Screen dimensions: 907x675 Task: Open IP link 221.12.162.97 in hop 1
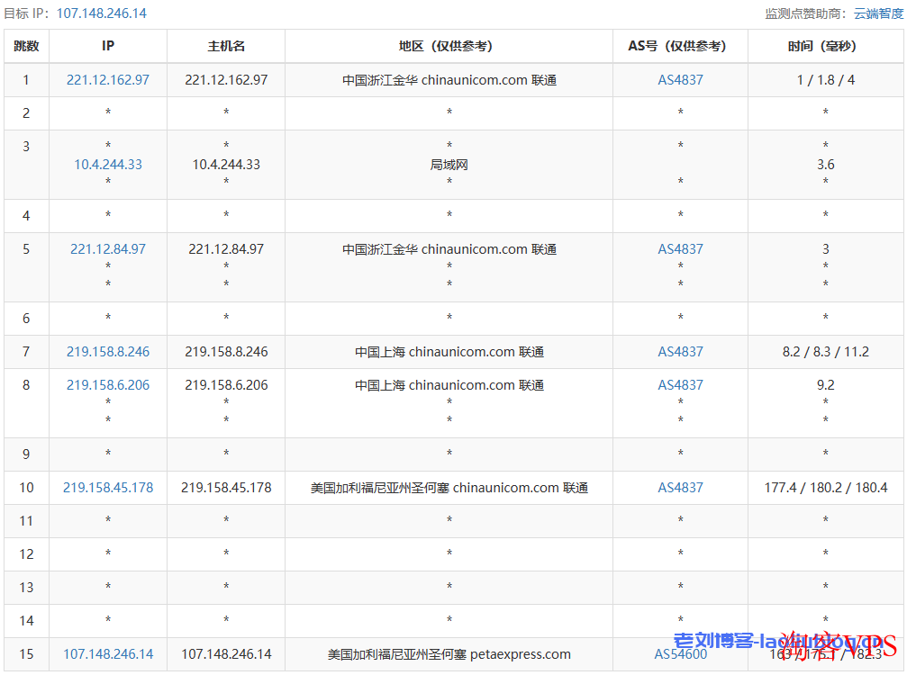pyautogui.click(x=107, y=80)
